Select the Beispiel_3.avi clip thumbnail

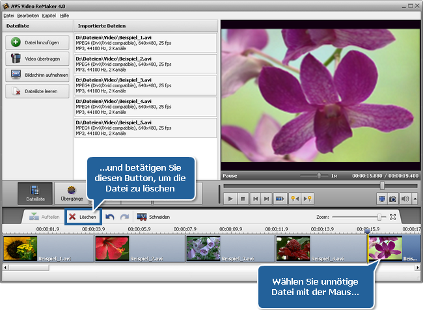[x=204, y=248]
